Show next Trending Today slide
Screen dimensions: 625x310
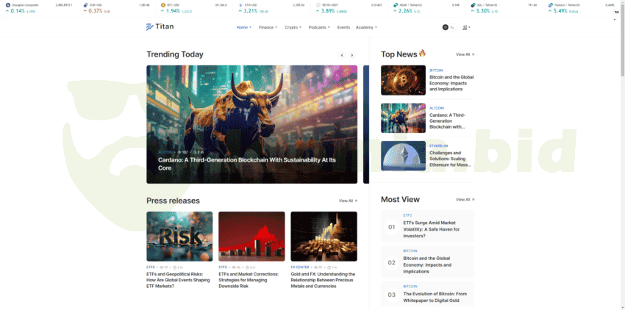[352, 55]
